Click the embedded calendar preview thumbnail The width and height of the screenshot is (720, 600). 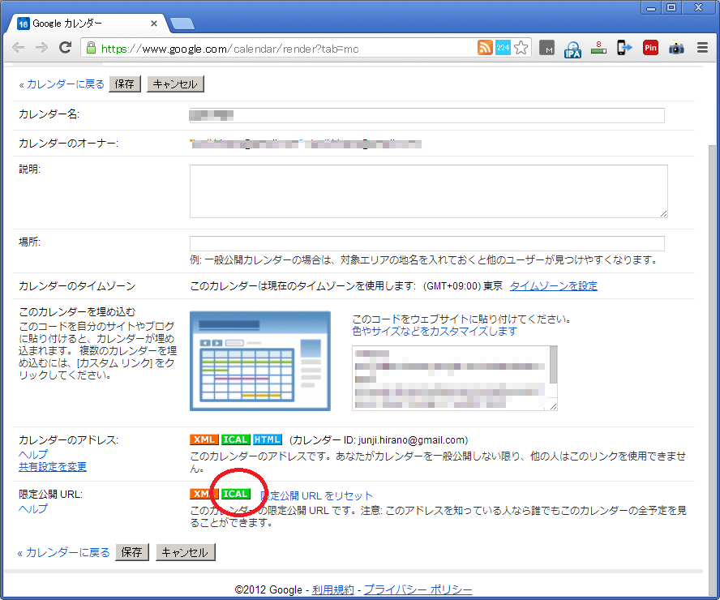[260, 361]
